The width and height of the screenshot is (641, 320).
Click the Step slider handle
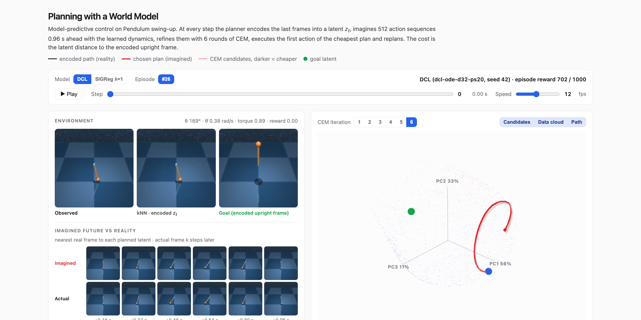[110, 94]
